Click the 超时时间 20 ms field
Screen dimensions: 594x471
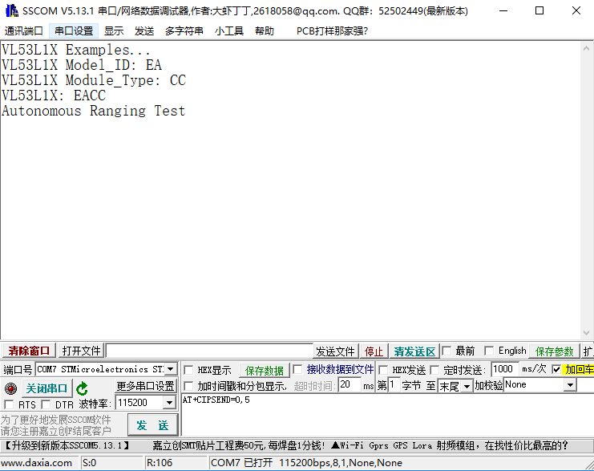coord(350,385)
